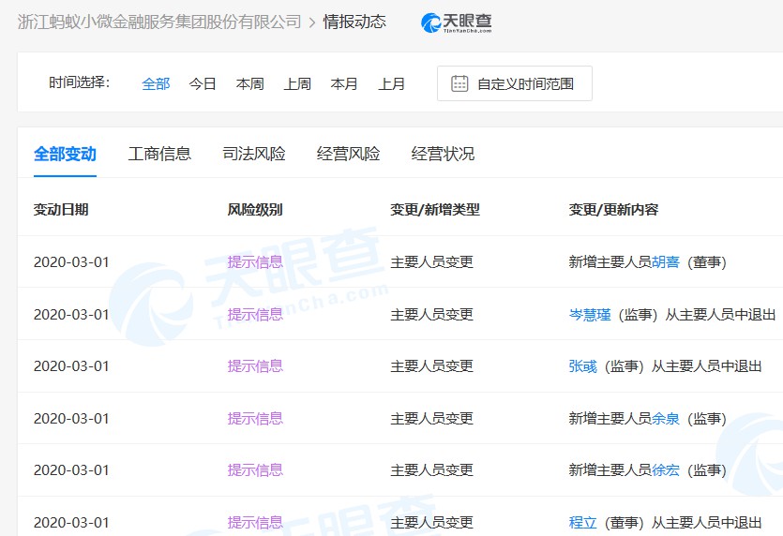Open the 胡喜 person link
The image size is (783, 536).
click(666, 262)
